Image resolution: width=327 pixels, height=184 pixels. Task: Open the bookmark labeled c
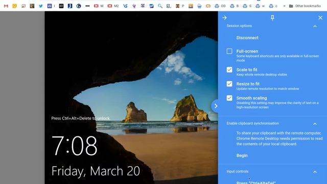pos(273,6)
